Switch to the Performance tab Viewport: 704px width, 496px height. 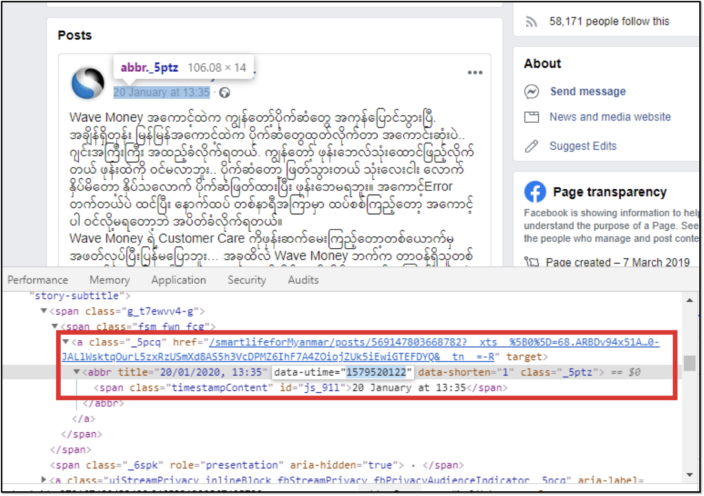pos(38,280)
